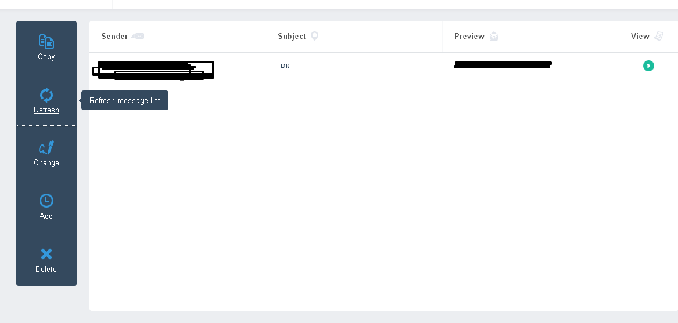Image resolution: width=678 pixels, height=323 pixels.
Task: Click the View column header
Action: coord(640,37)
